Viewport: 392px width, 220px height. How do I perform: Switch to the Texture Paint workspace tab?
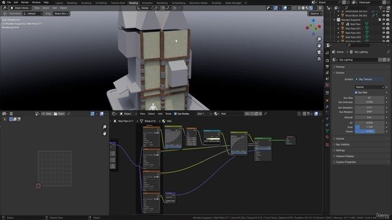coord(118,2)
